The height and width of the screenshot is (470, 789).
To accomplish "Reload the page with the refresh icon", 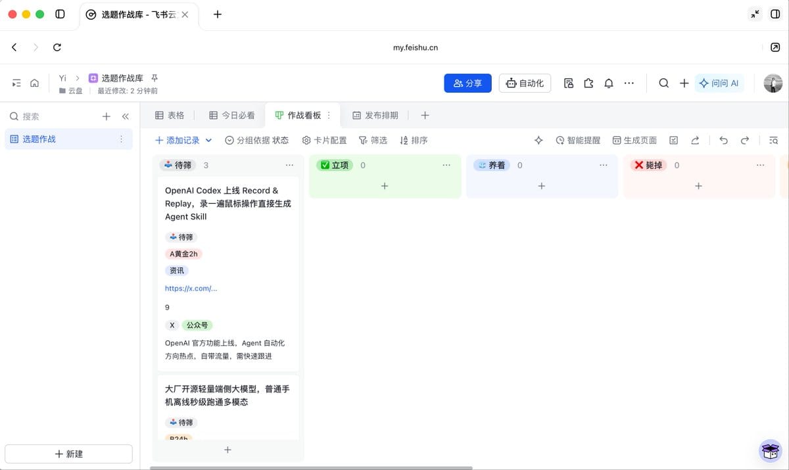I will [x=57, y=47].
